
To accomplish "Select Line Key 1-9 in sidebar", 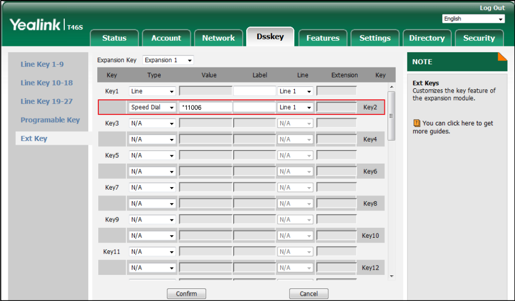I will point(42,64).
